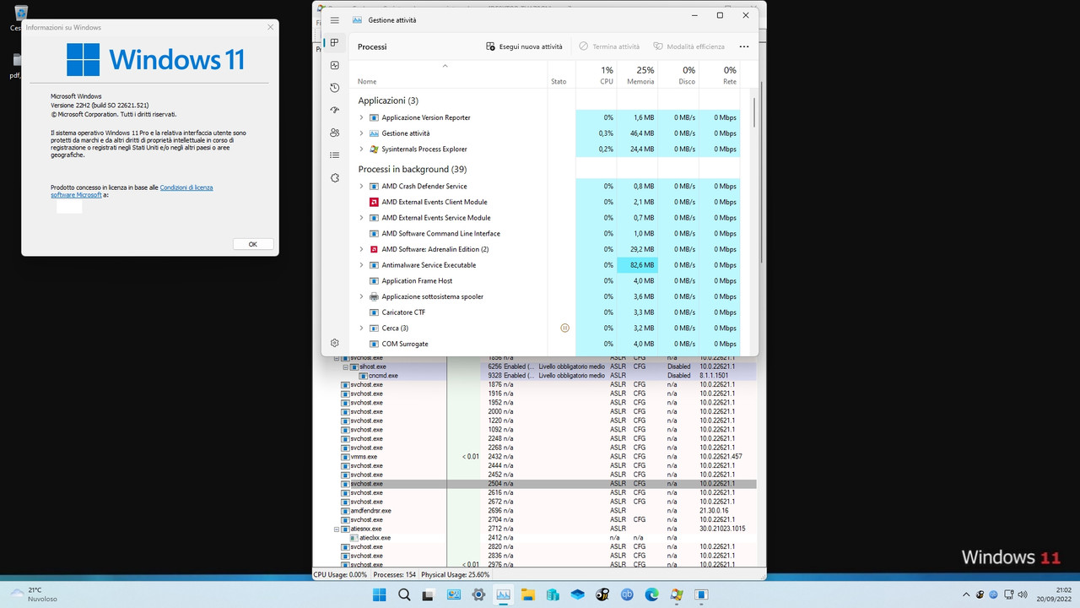Click the AMD External Events Client Module icon

(x=374, y=202)
